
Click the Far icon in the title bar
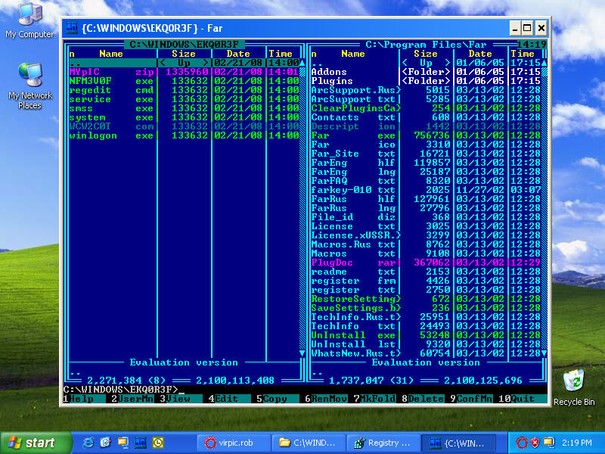(72, 28)
